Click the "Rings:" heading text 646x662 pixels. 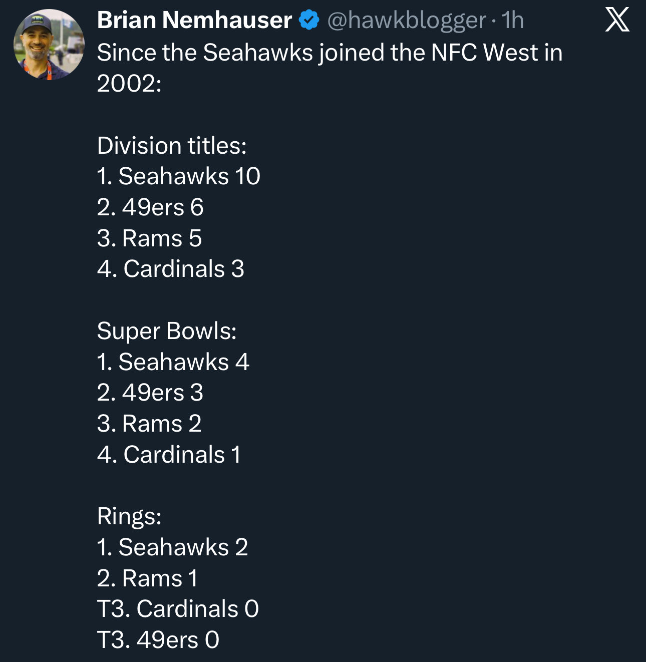[x=129, y=516]
